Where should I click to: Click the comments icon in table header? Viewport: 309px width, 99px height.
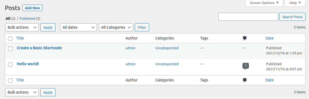(245, 38)
